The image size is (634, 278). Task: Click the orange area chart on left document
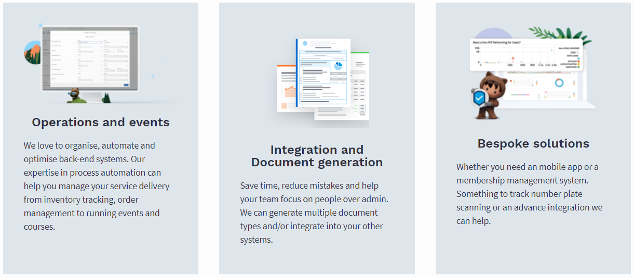pos(288,92)
